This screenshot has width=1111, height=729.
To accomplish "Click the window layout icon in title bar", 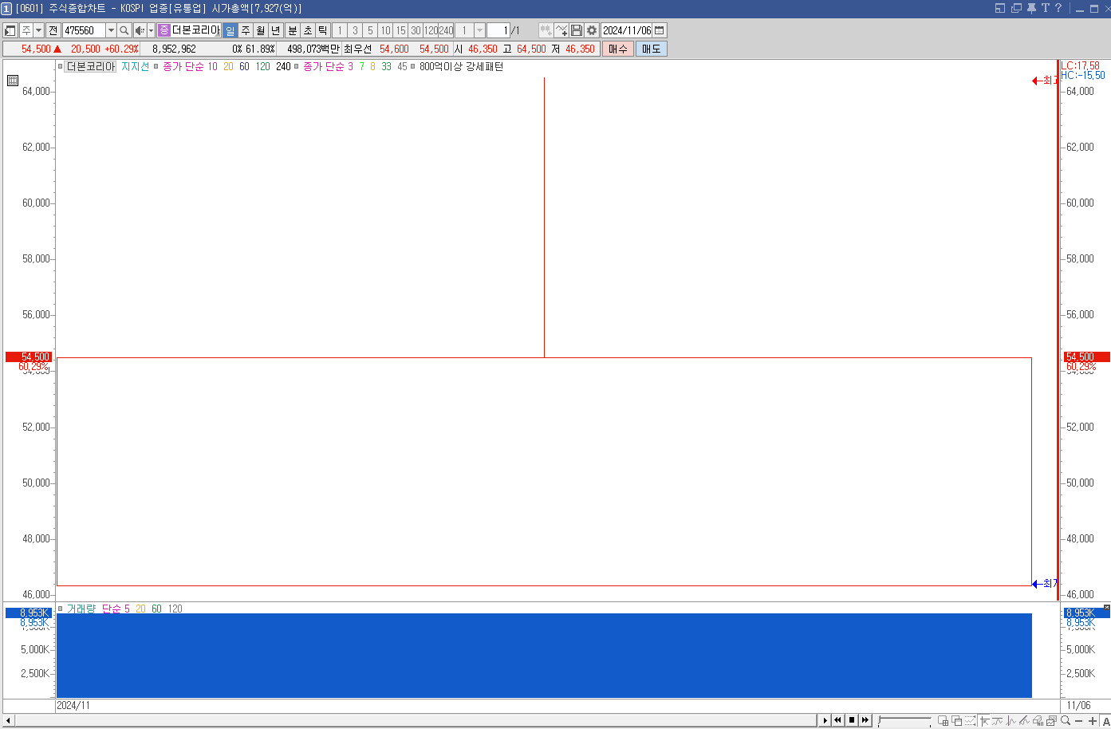I will 1000,8.
